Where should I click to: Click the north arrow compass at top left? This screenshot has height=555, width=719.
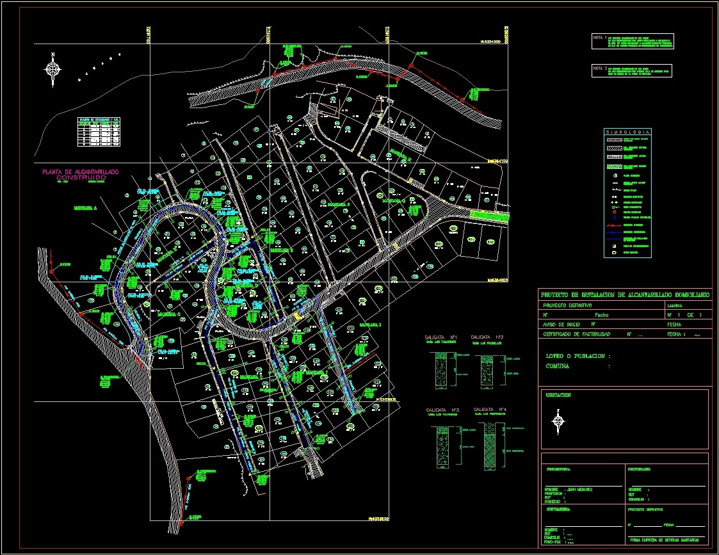(54, 68)
